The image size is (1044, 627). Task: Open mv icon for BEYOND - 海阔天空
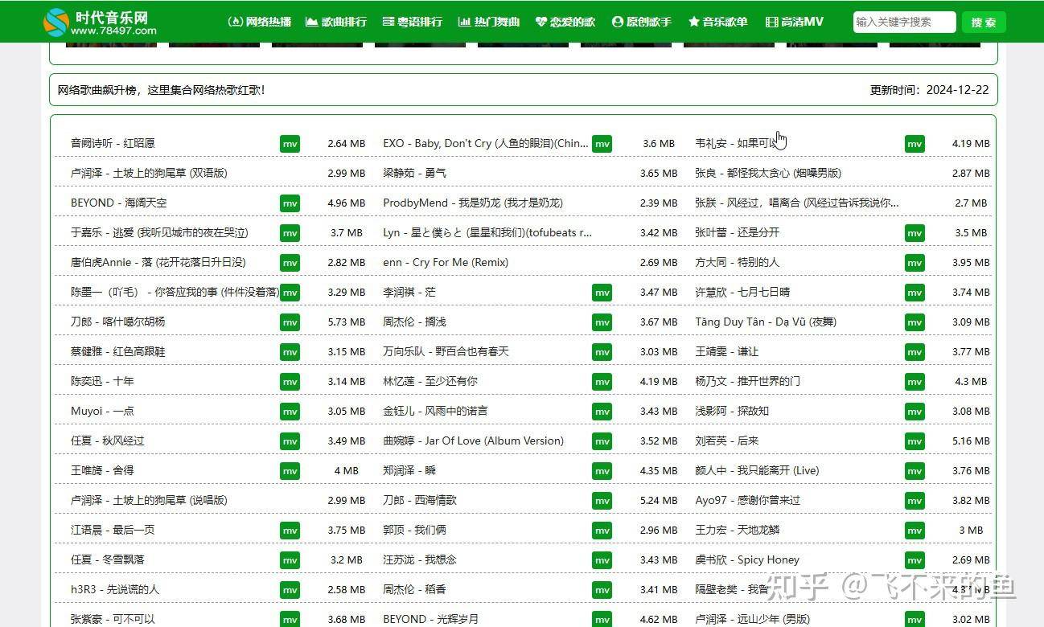(290, 203)
